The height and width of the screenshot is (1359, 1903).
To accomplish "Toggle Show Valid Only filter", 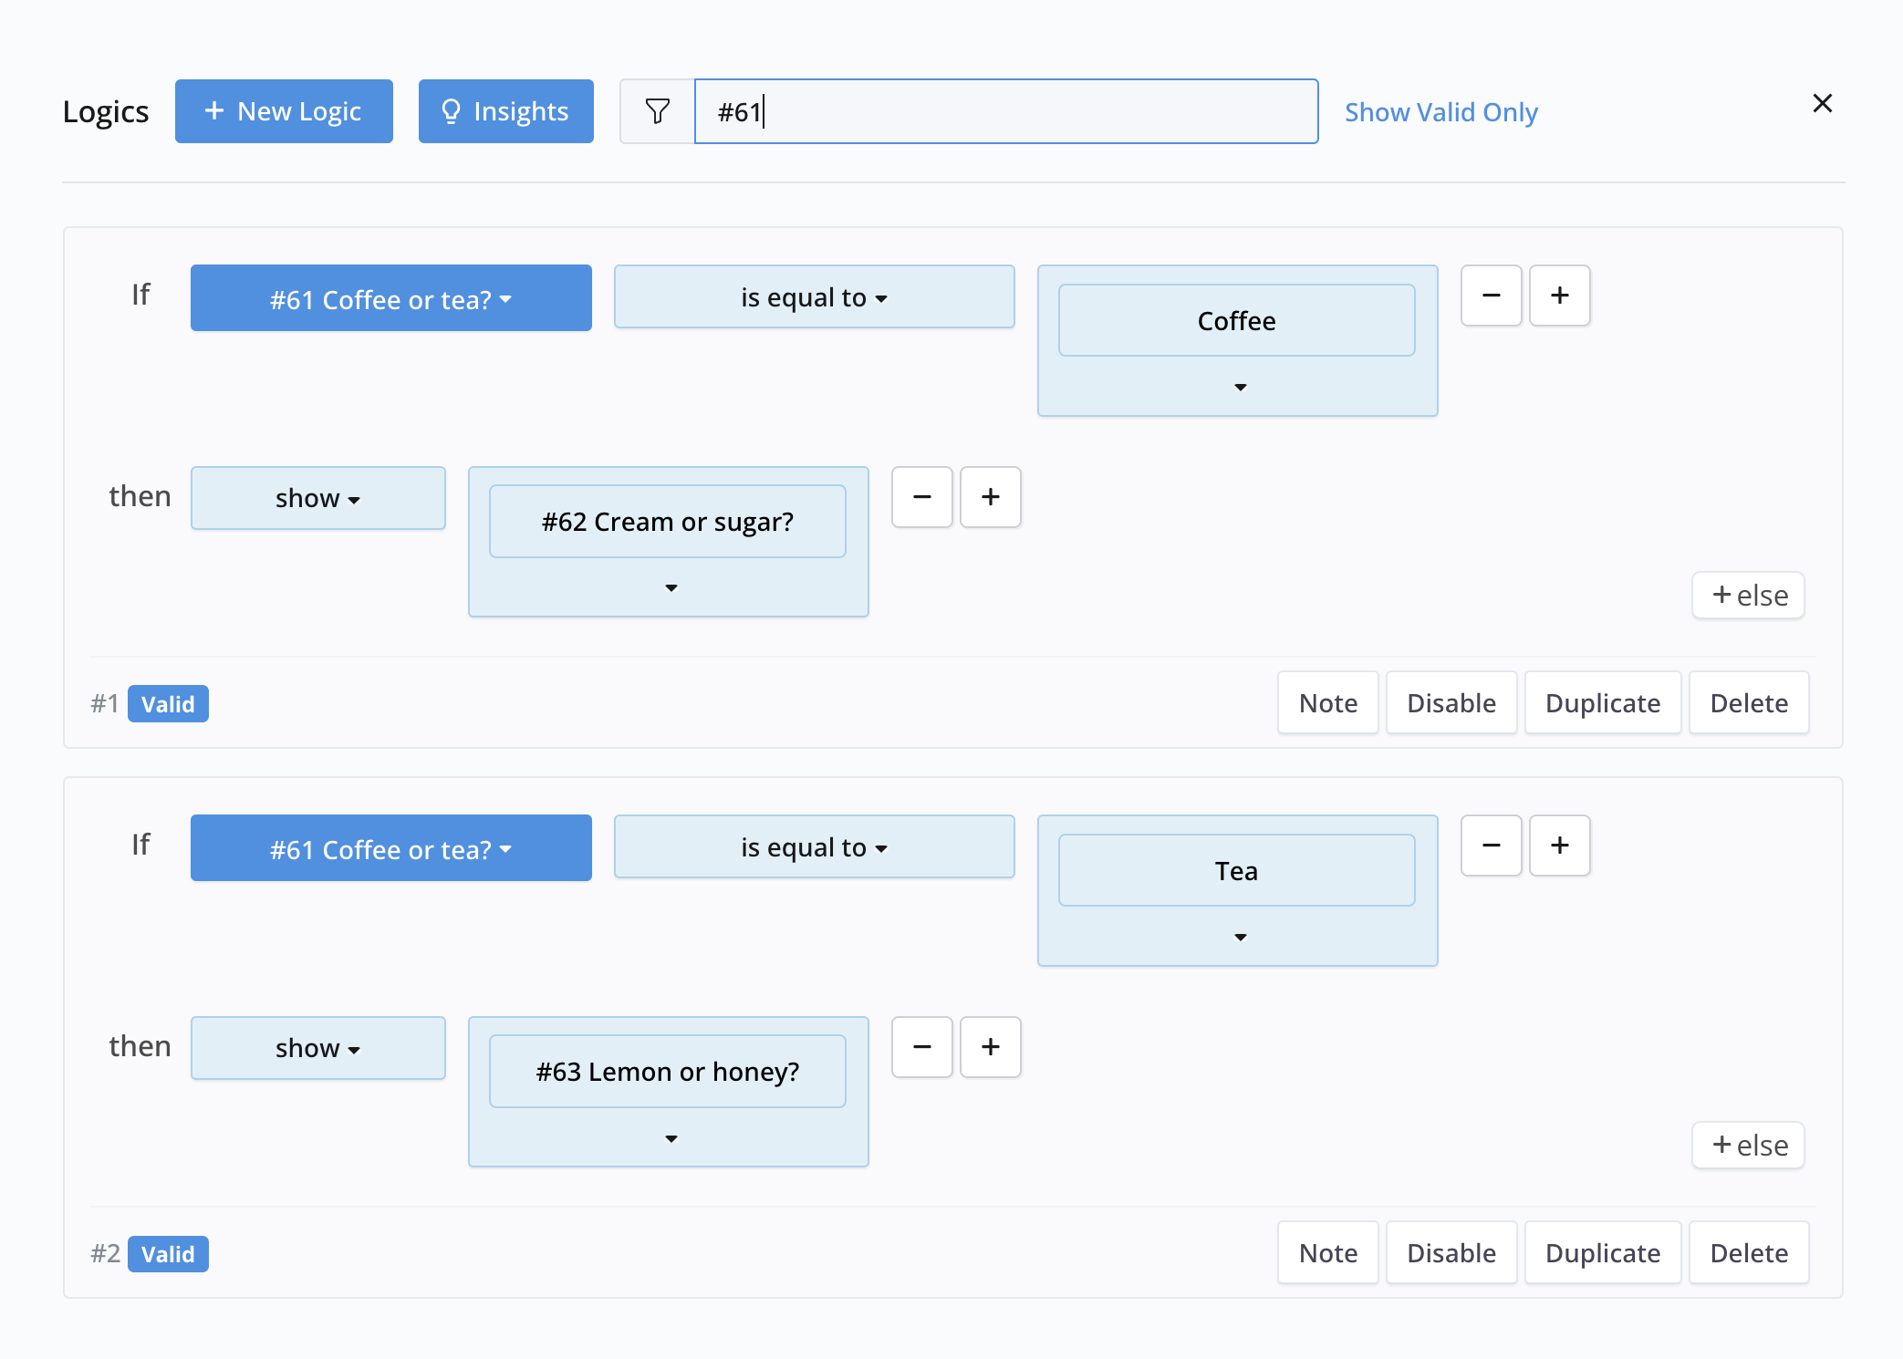I will point(1444,110).
